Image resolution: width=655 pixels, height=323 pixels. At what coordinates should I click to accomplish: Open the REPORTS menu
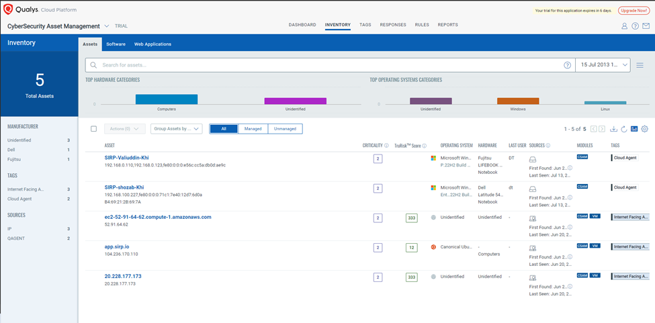point(448,25)
